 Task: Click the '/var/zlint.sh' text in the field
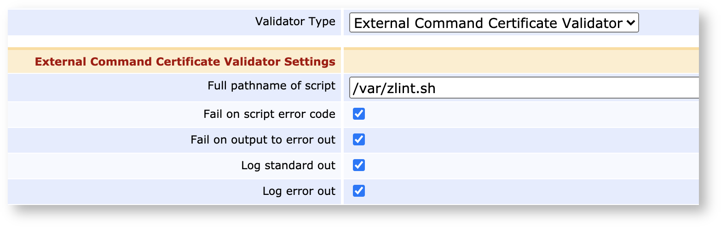(394, 89)
